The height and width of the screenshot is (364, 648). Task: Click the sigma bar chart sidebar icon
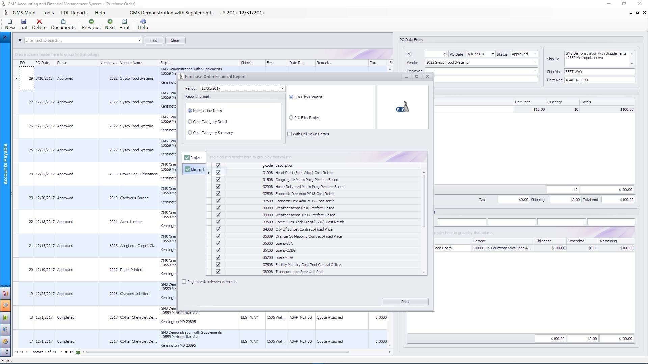(5, 294)
